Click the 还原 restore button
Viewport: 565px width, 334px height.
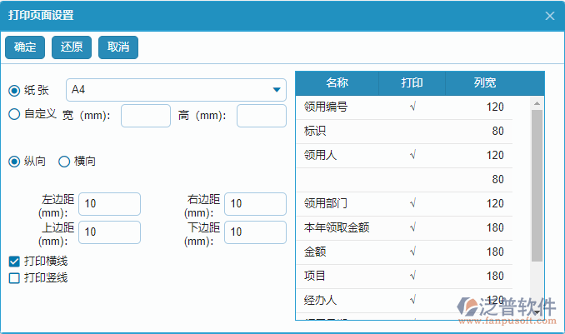pyautogui.click(x=72, y=47)
